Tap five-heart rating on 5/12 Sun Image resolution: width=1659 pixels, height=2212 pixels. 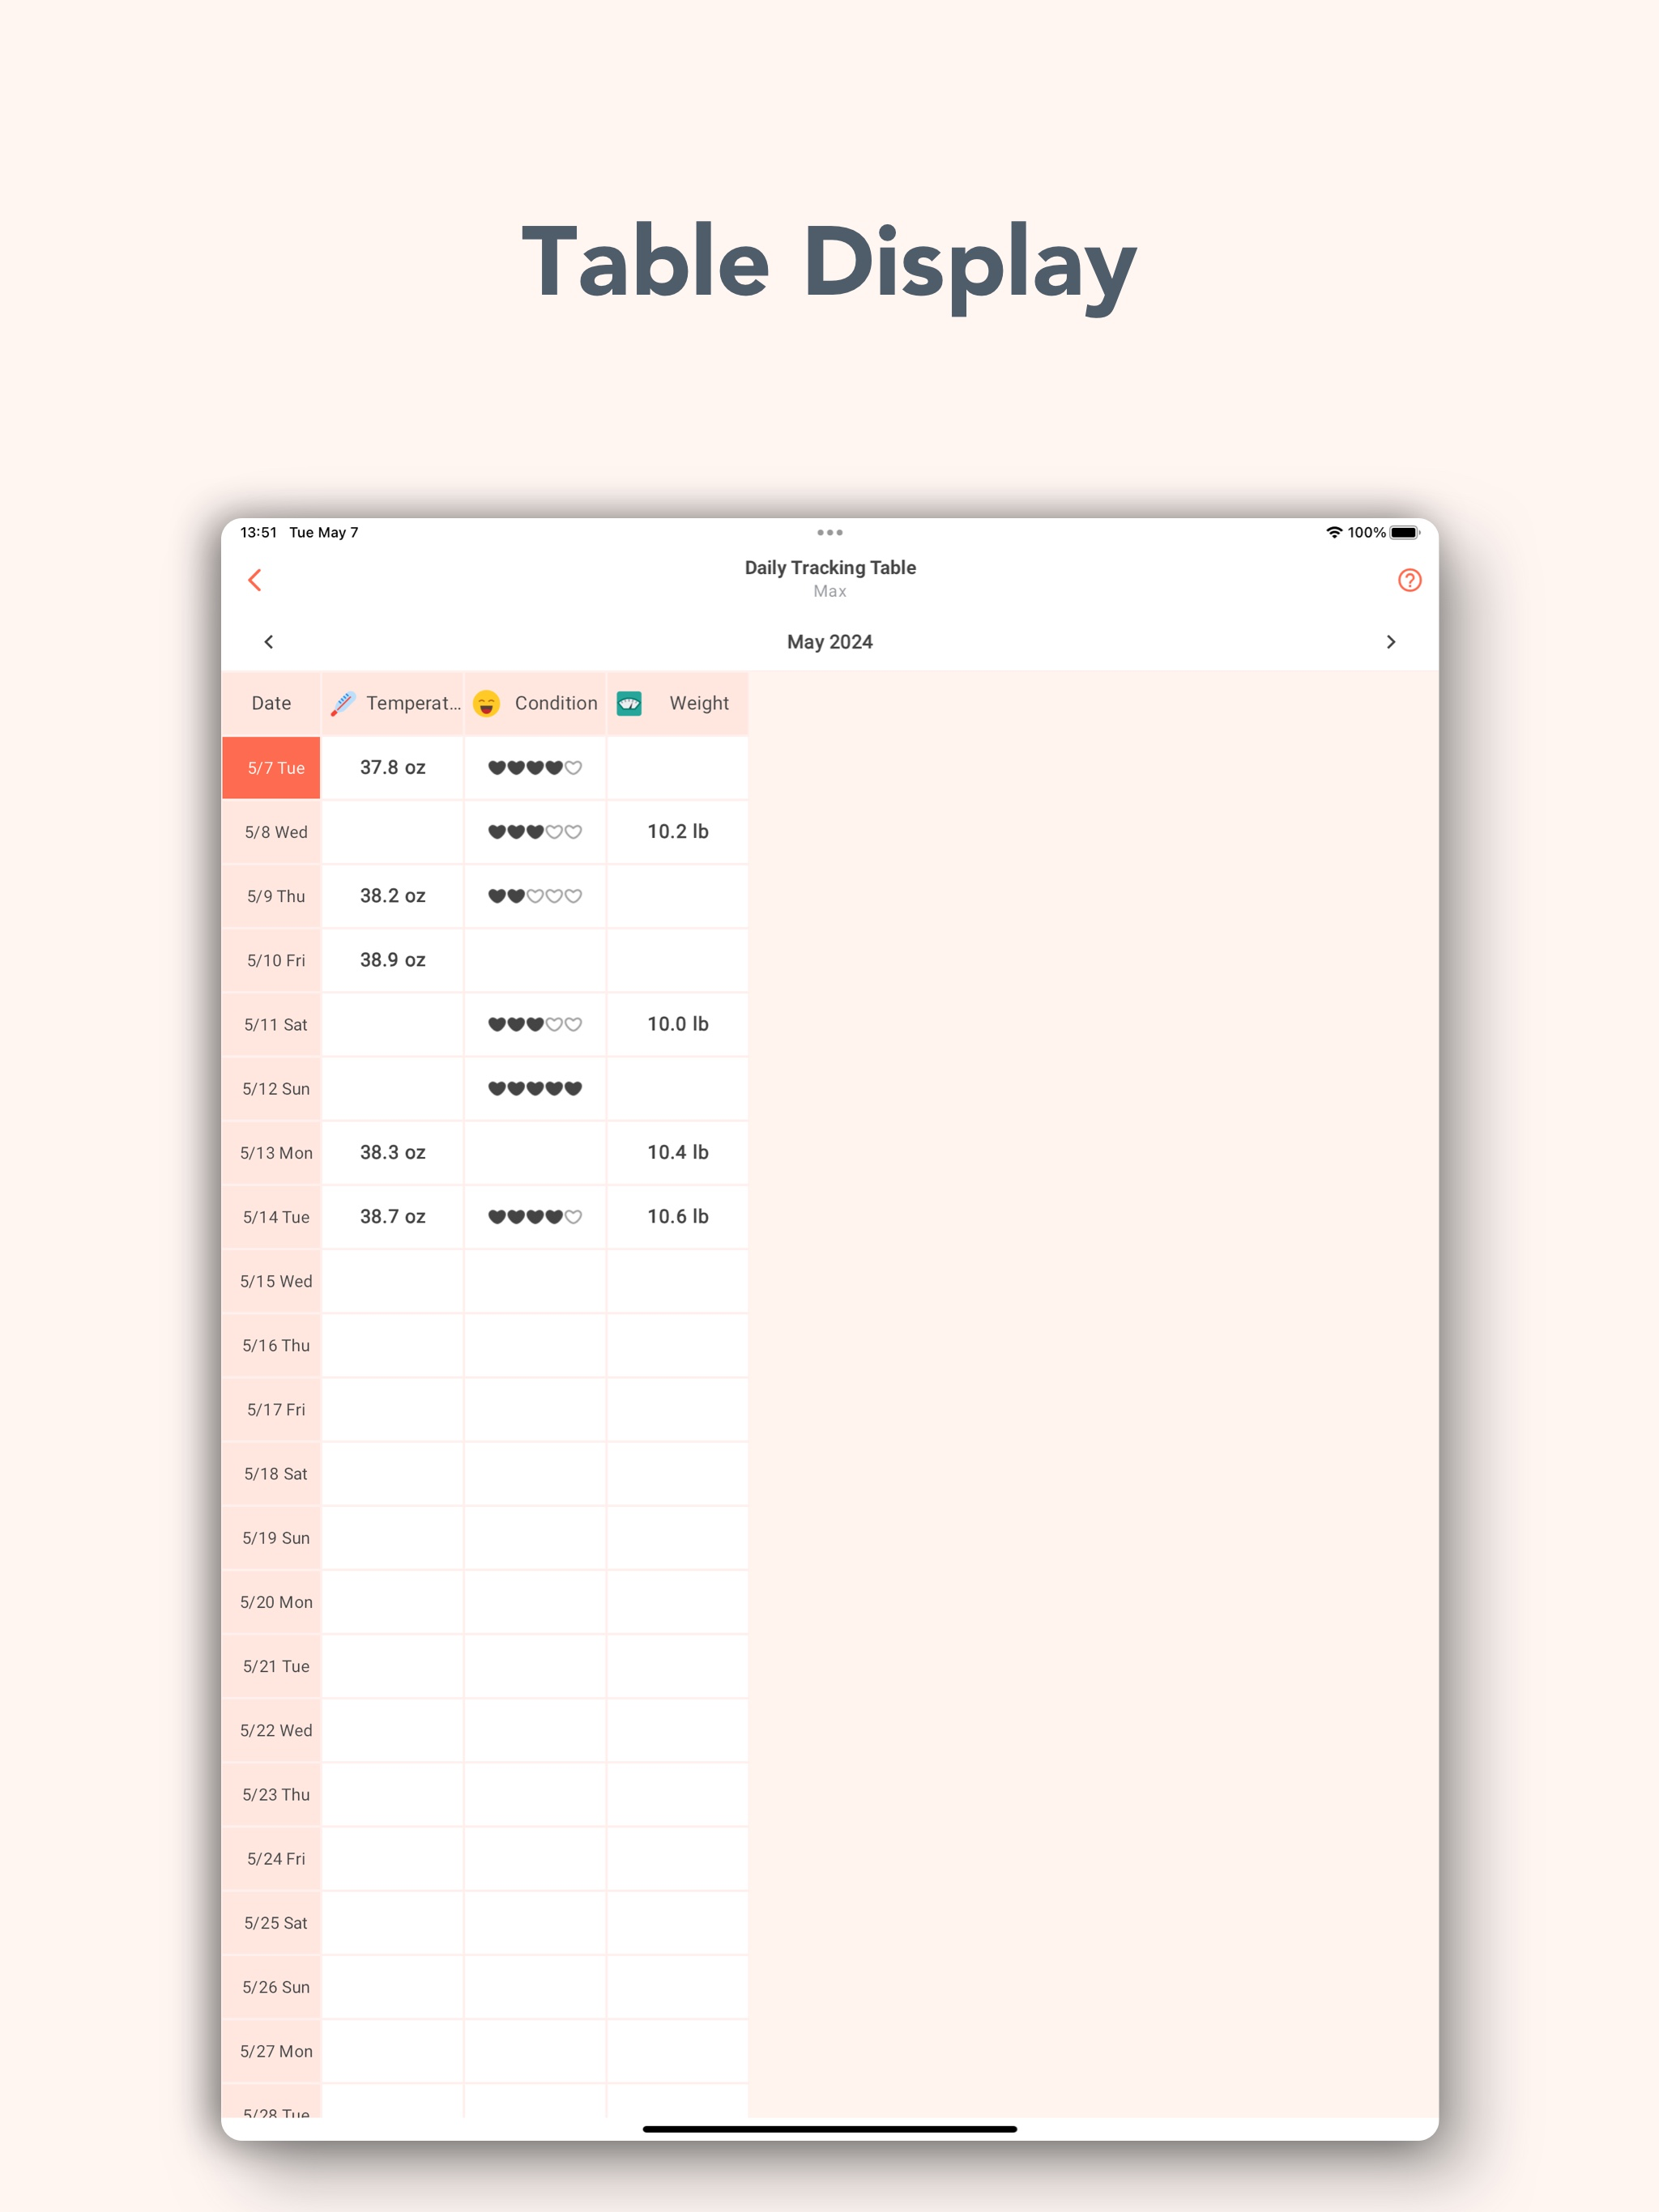click(535, 1088)
